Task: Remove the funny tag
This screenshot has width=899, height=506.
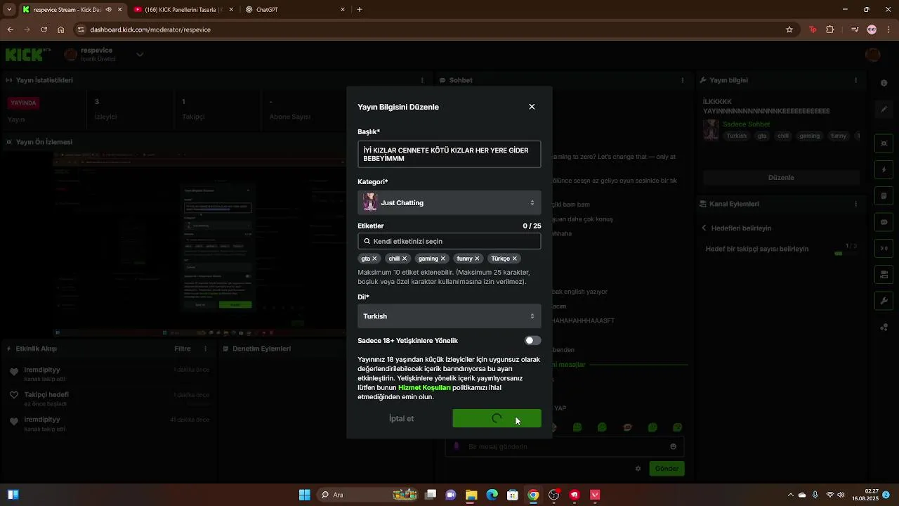Action: click(x=477, y=259)
